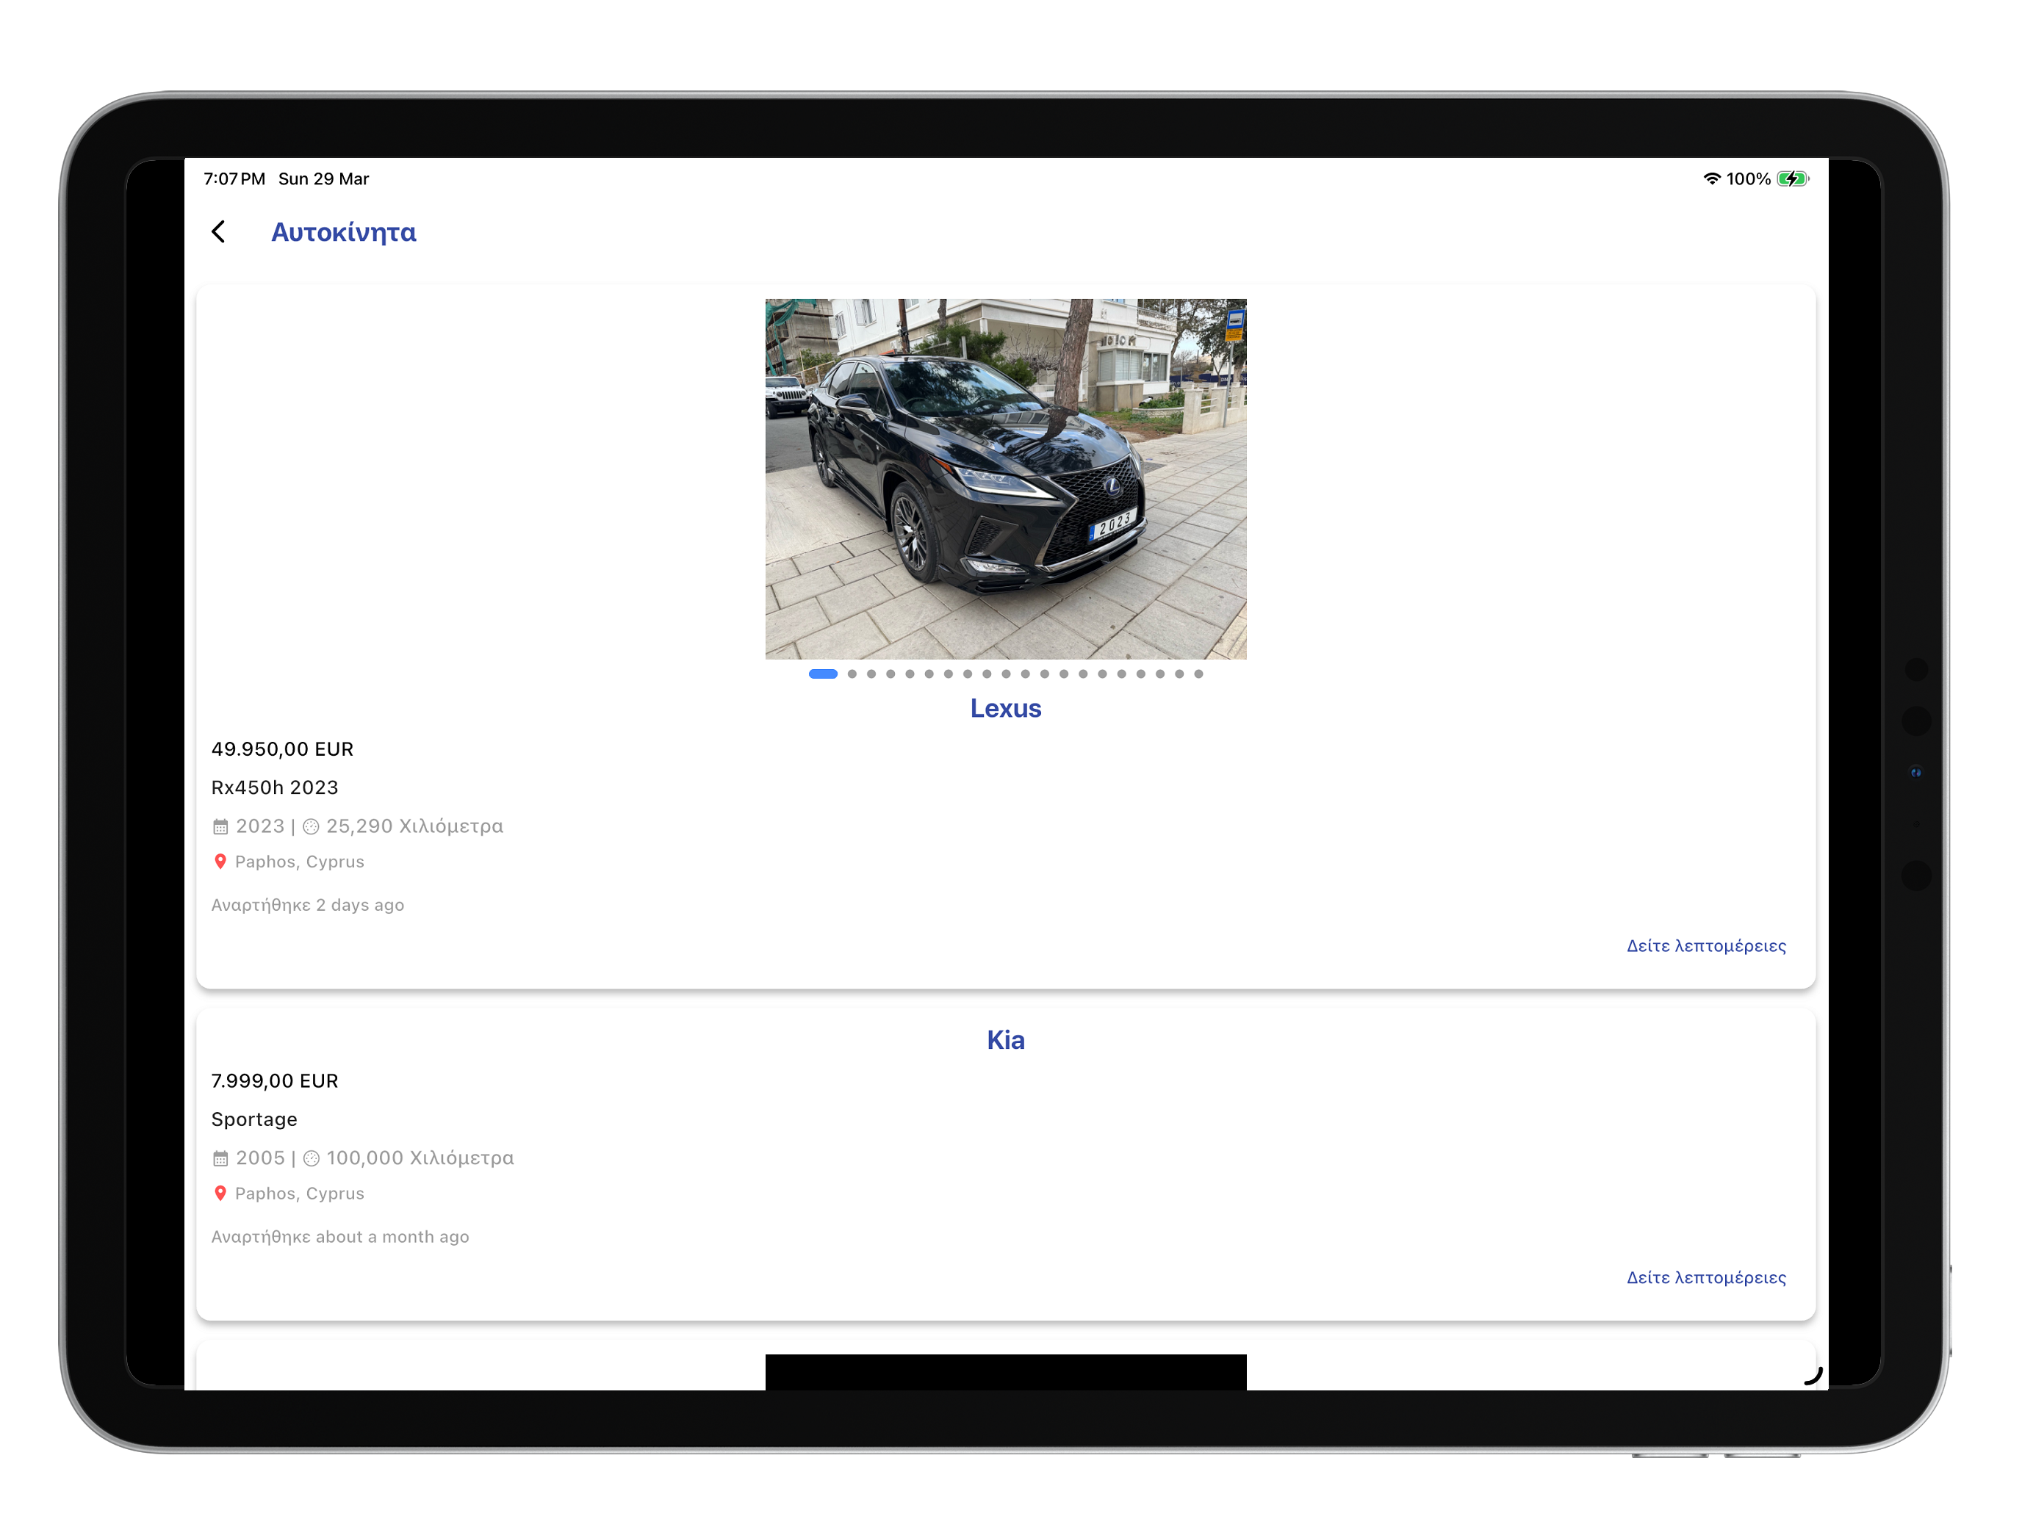Click the calendar icon beside 2023
The image size is (2022, 1516).
220,827
